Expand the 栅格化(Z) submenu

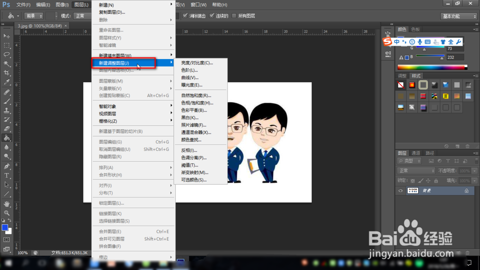(133, 121)
